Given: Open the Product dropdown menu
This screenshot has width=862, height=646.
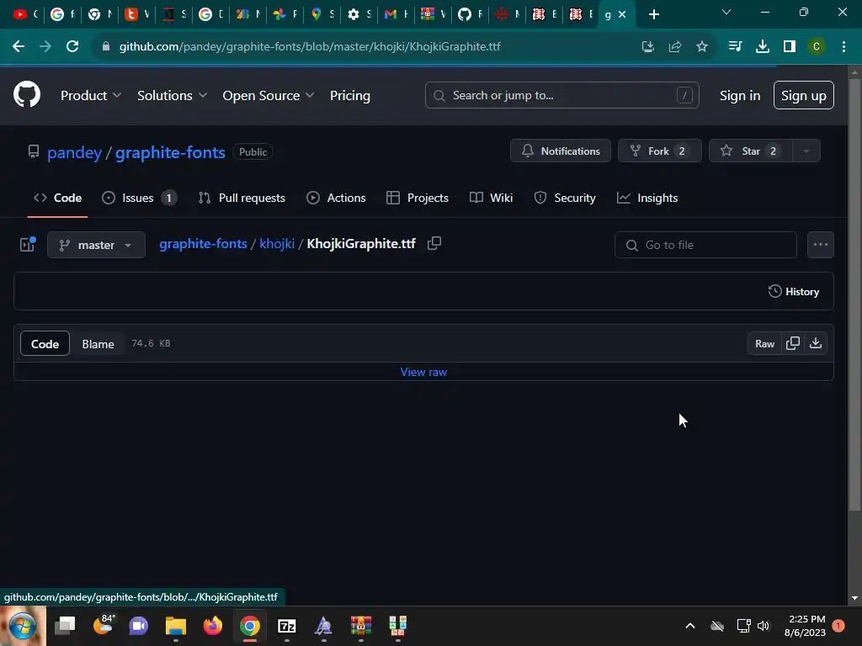Looking at the screenshot, I should [91, 95].
